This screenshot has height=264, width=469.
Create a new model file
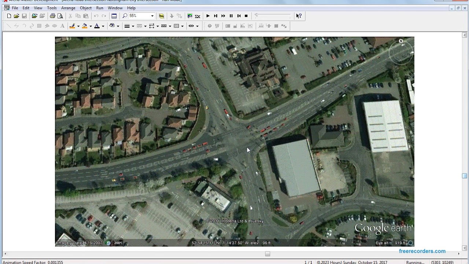tap(9, 16)
